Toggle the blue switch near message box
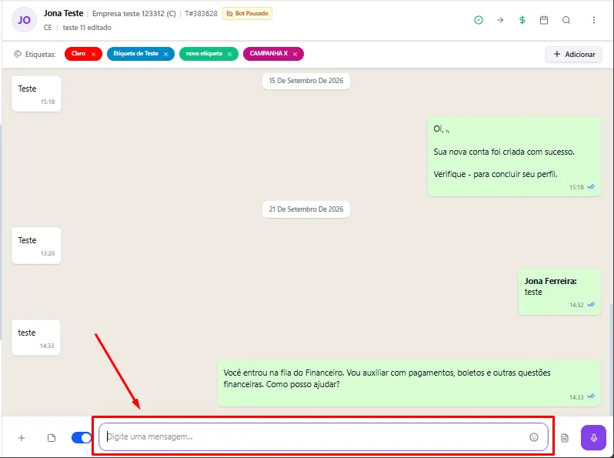The width and height of the screenshot is (614, 458). pos(82,438)
